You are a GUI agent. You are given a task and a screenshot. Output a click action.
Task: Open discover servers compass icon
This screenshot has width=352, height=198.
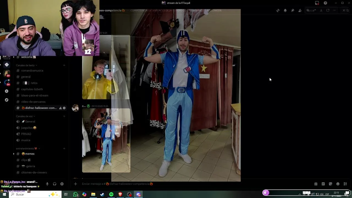[7, 100]
